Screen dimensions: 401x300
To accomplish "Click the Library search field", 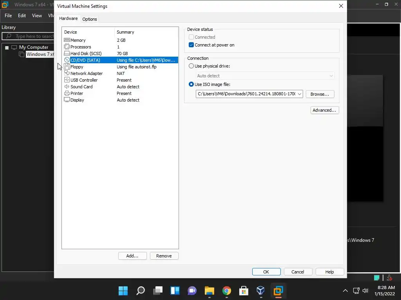I will pyautogui.click(x=28, y=36).
